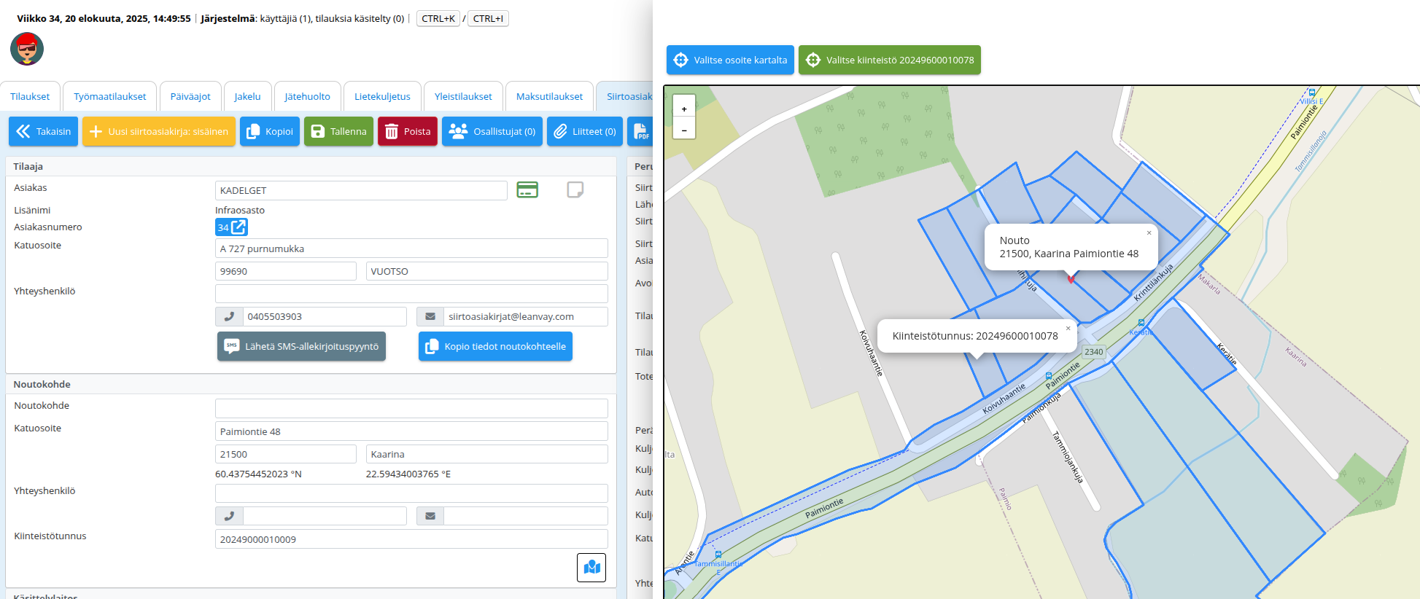
Task: Click the Poista delete button
Action: pyautogui.click(x=407, y=132)
